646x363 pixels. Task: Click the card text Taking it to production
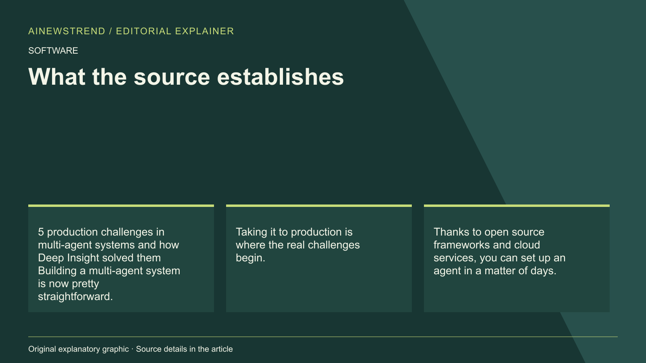(x=298, y=245)
